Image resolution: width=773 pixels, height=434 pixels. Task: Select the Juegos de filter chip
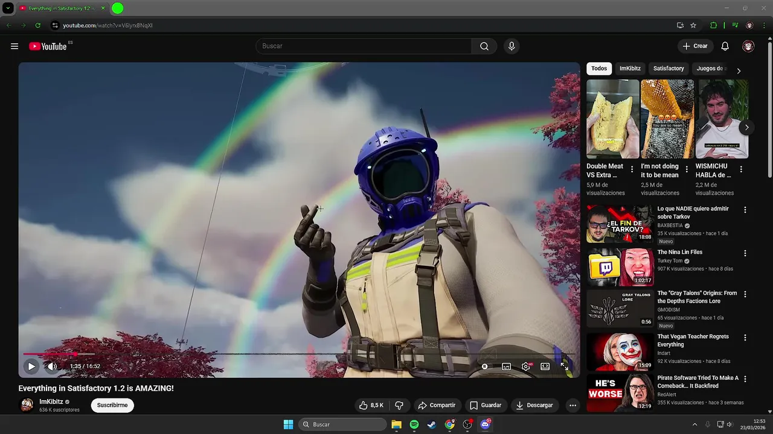[x=710, y=69]
